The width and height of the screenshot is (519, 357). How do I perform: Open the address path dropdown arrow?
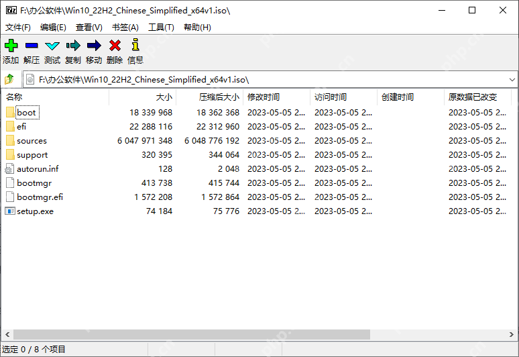[512, 79]
